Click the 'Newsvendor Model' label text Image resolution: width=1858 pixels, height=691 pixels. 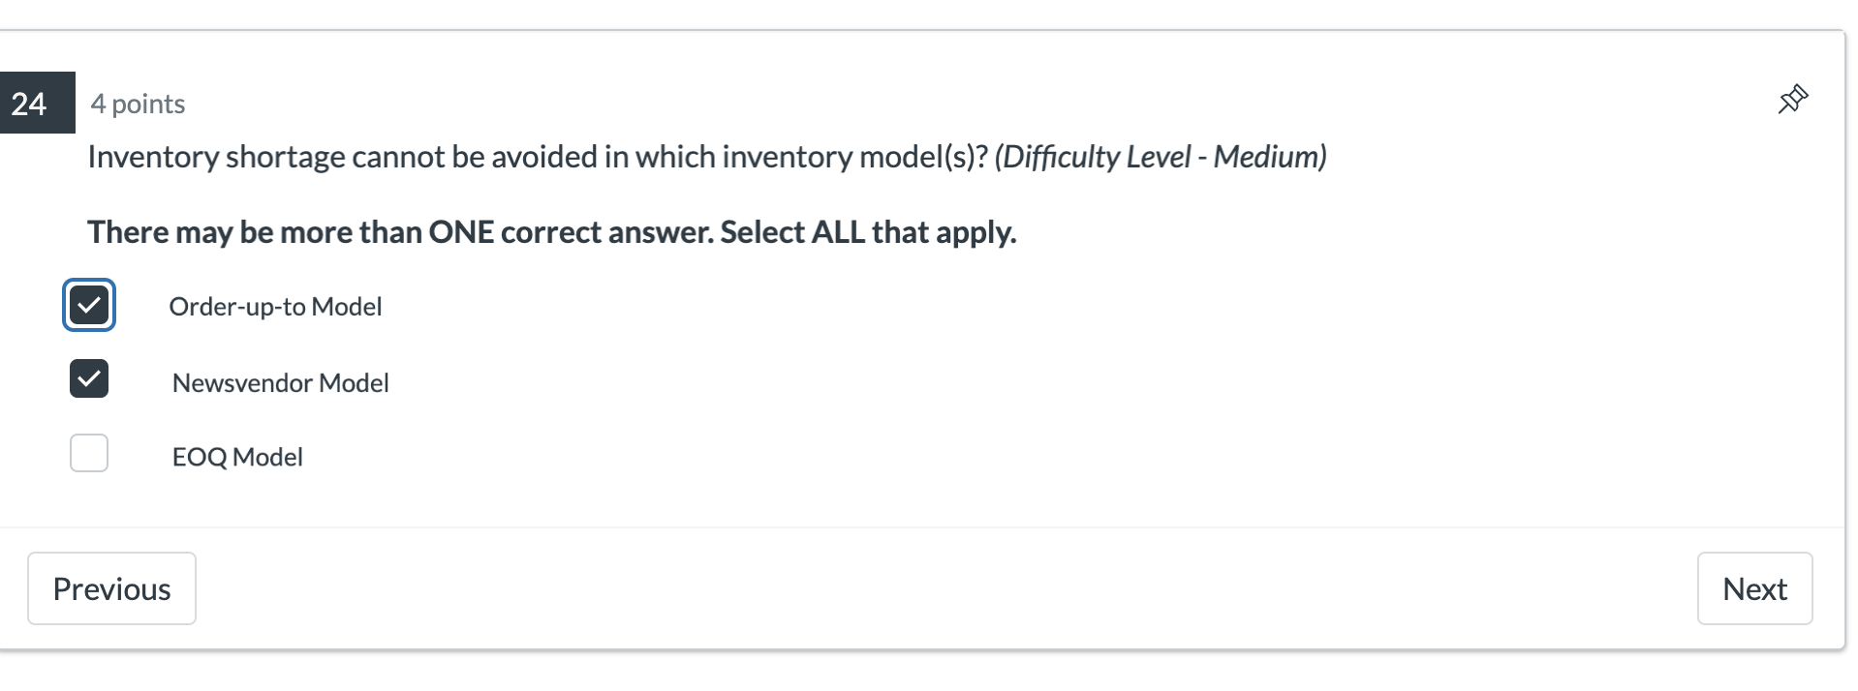(x=280, y=382)
